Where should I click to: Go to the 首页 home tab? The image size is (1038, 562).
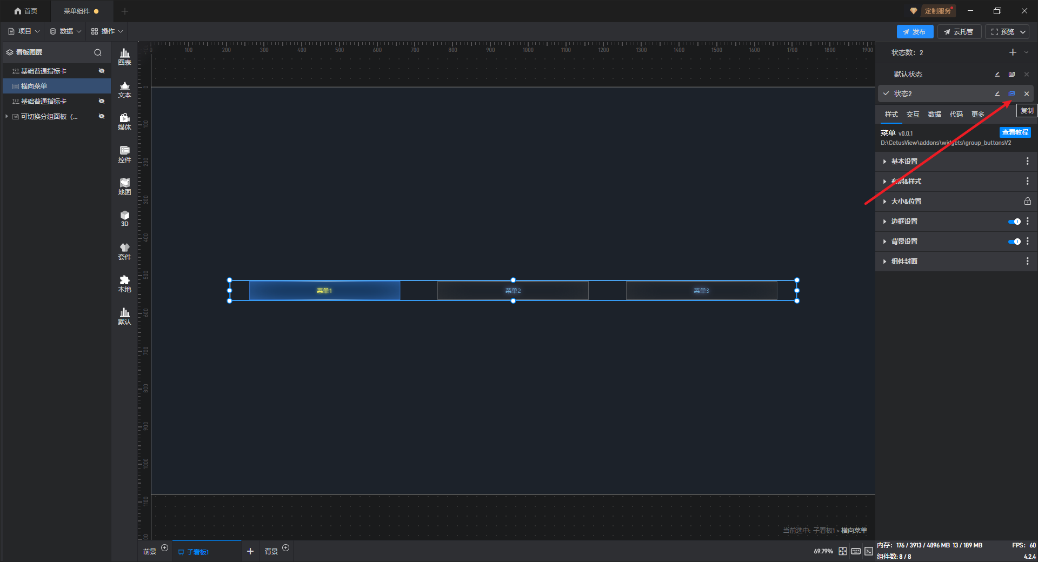point(26,11)
